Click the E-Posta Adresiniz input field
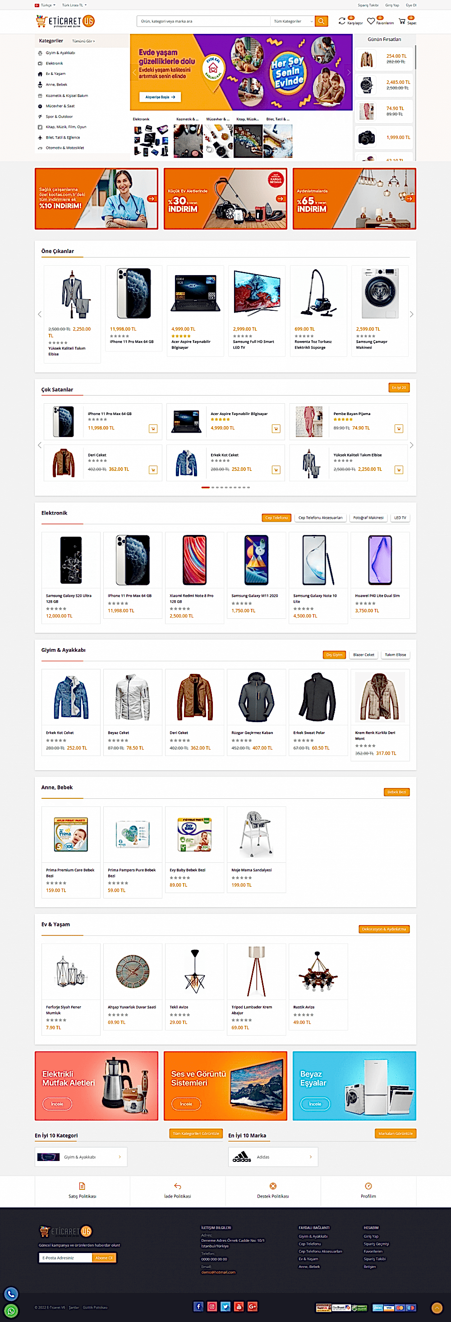 [66, 1258]
